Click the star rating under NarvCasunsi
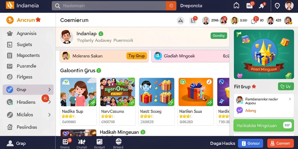This screenshot has height=149, width=298. [x=108, y=116]
